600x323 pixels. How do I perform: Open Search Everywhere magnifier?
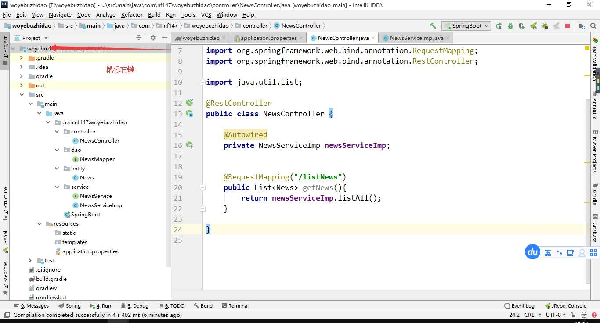(x=594, y=26)
